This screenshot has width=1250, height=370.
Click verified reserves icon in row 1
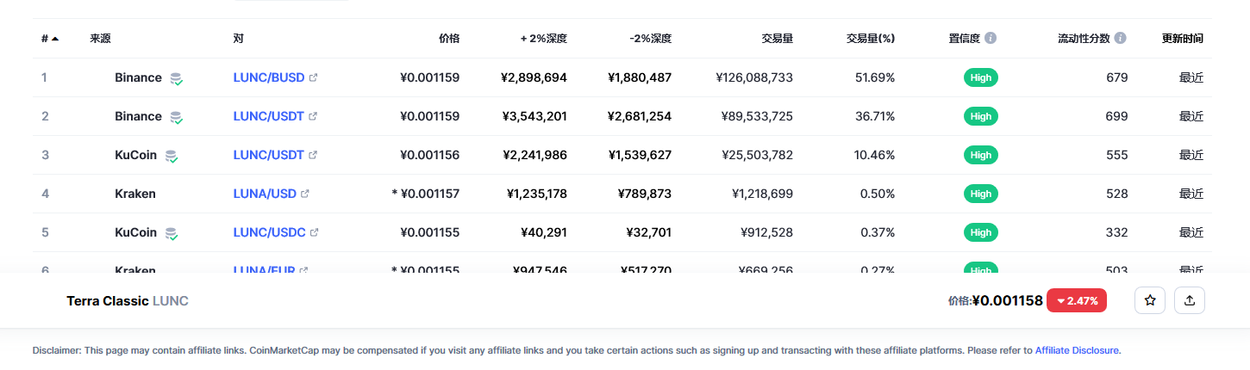pos(176,78)
